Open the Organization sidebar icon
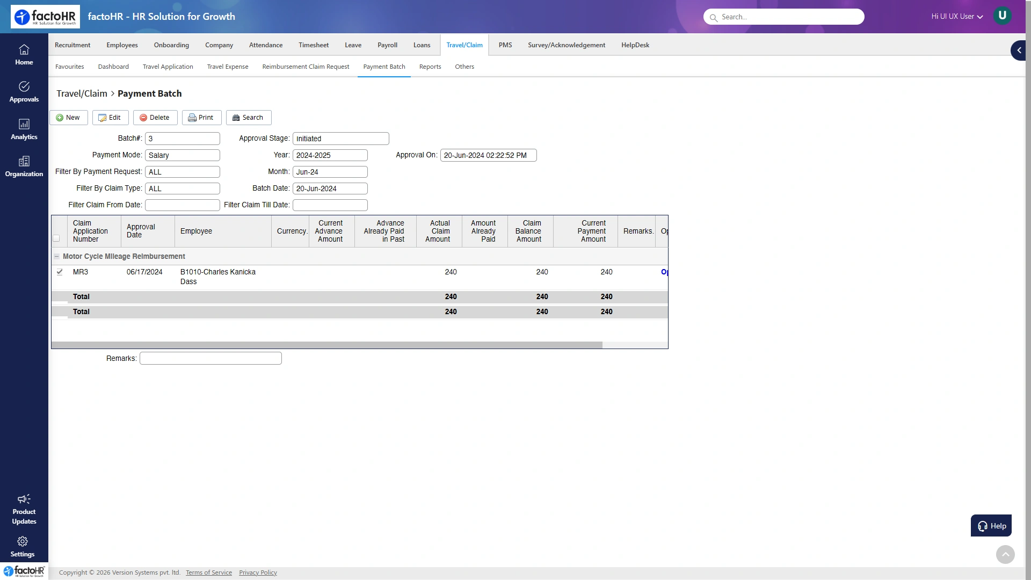The image size is (1031, 580). 24,166
